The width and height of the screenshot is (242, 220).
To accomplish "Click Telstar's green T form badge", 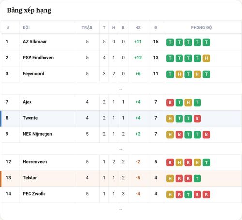I will (197, 179).
